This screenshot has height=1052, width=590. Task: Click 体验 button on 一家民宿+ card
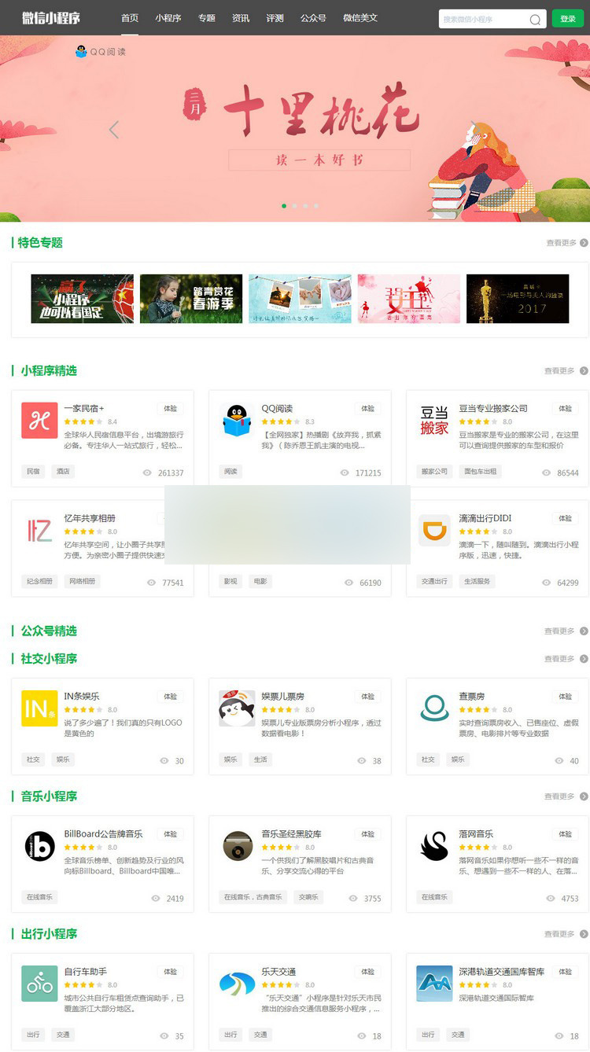tap(170, 409)
